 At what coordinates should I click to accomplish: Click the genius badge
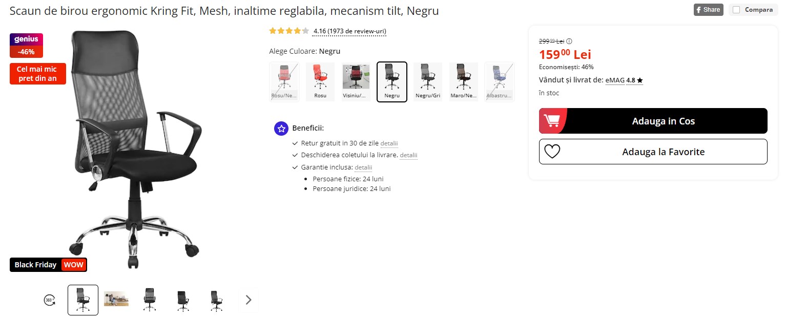tap(26, 39)
